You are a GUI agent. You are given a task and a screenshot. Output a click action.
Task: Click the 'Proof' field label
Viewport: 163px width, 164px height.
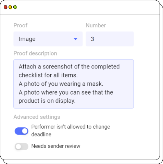21,25
